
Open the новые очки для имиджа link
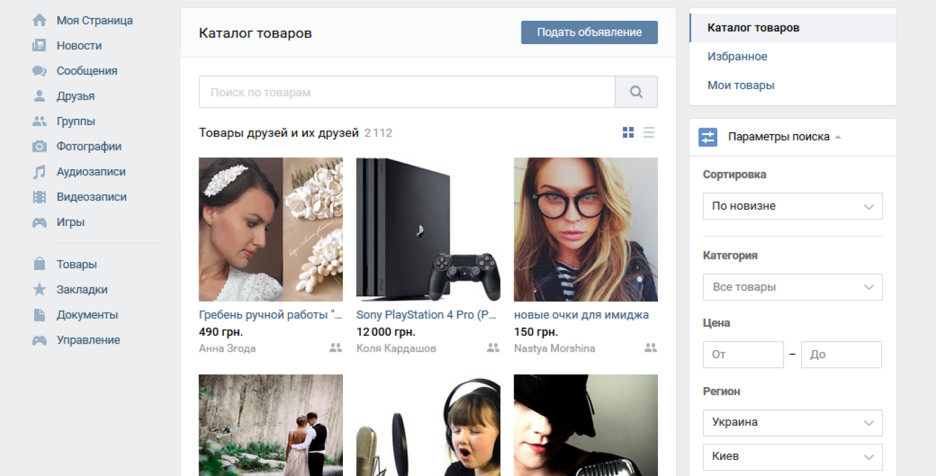click(x=581, y=315)
